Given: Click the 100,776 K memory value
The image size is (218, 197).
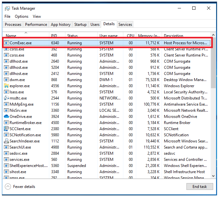Looking at the screenshot, I should (x=152, y=104).
